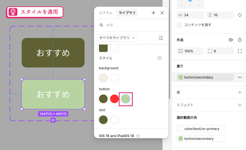Screen dimensions: 246x150
Task: Edit horizontal padding value 24
Action: (190, 15)
